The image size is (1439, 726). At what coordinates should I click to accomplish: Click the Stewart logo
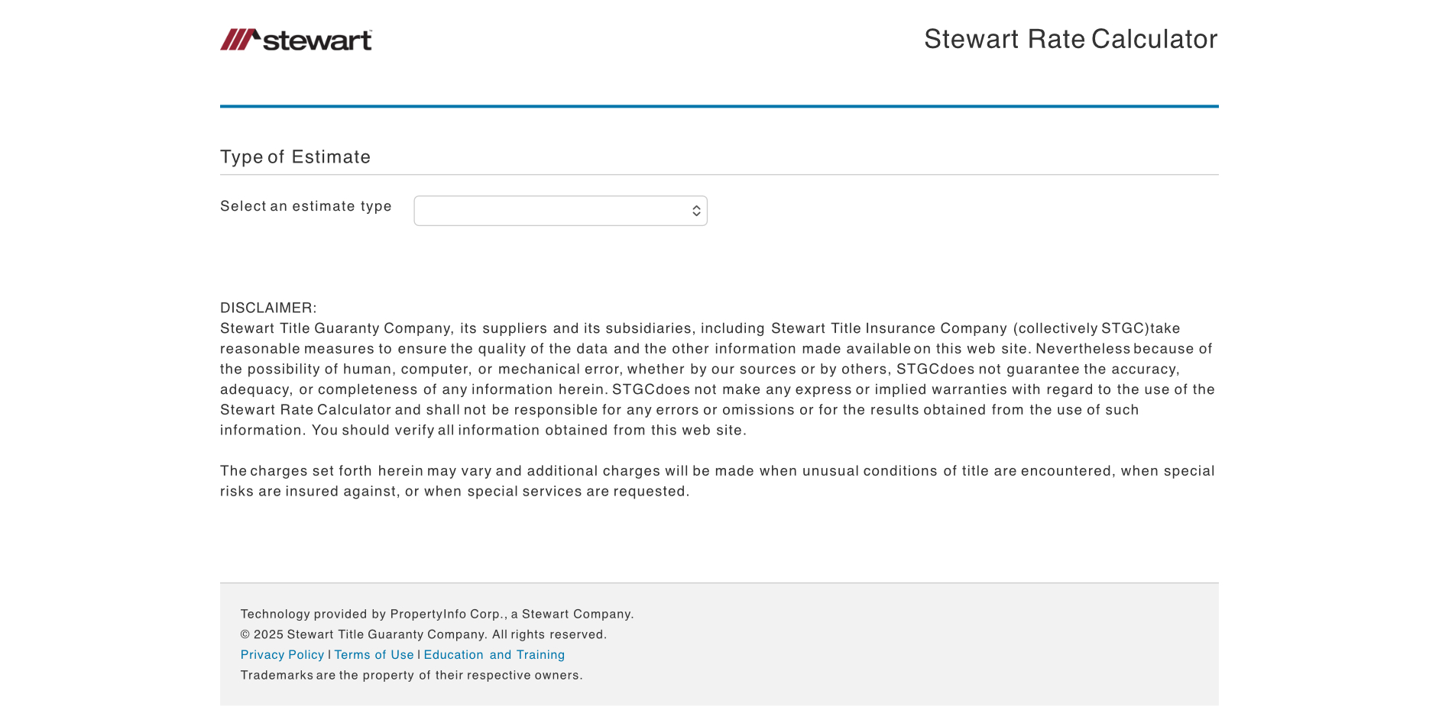[297, 39]
